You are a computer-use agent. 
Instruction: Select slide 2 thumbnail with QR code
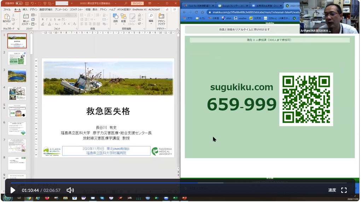17,58
